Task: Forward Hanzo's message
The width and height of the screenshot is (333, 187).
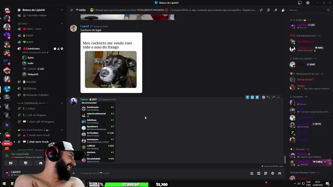Action: point(273,97)
